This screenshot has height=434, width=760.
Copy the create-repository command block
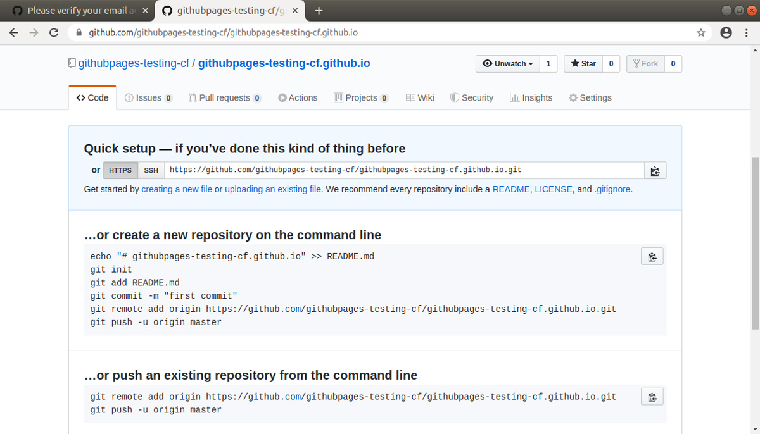coord(652,256)
